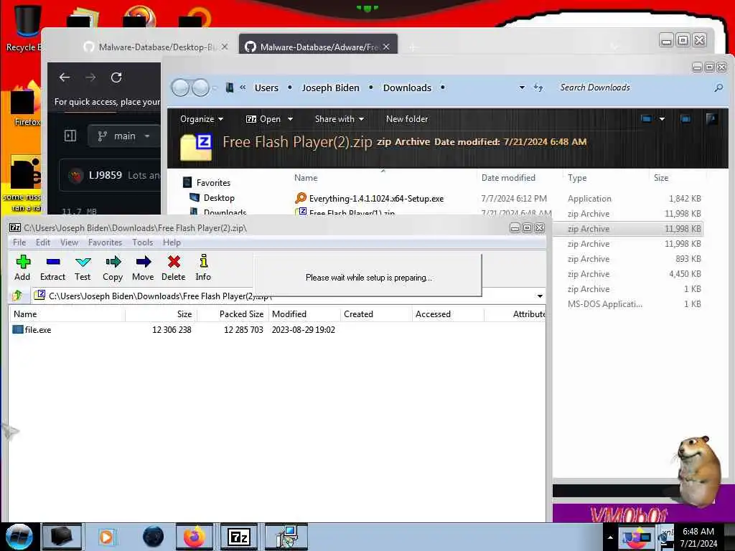Go up one folder level in 7-Zip
This screenshot has height=551, width=735.
coord(18,296)
